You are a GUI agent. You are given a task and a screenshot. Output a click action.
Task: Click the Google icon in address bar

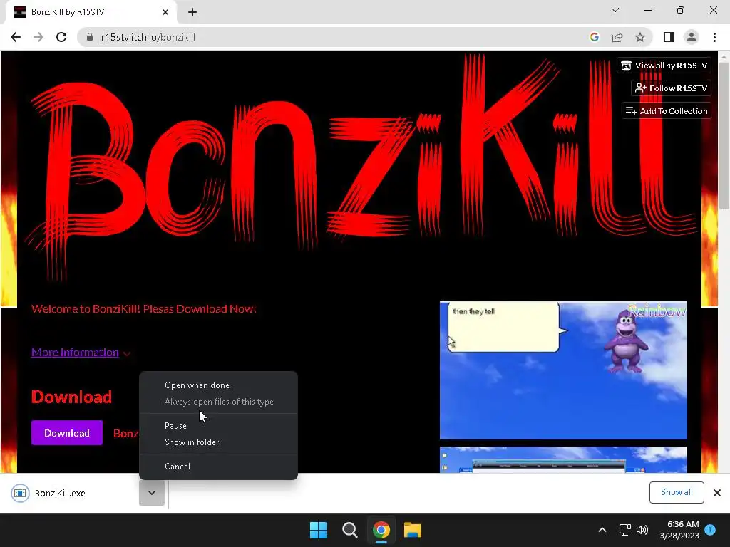(595, 37)
